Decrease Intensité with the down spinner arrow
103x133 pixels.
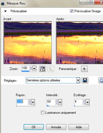(x=57, y=103)
